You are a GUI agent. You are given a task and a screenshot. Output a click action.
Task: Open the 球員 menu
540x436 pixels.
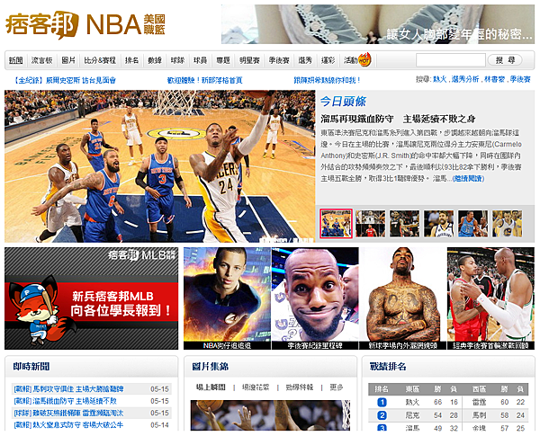(200, 60)
